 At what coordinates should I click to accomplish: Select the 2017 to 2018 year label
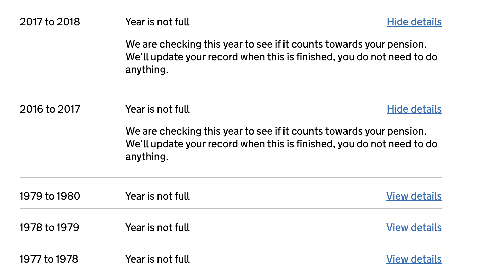pos(50,22)
